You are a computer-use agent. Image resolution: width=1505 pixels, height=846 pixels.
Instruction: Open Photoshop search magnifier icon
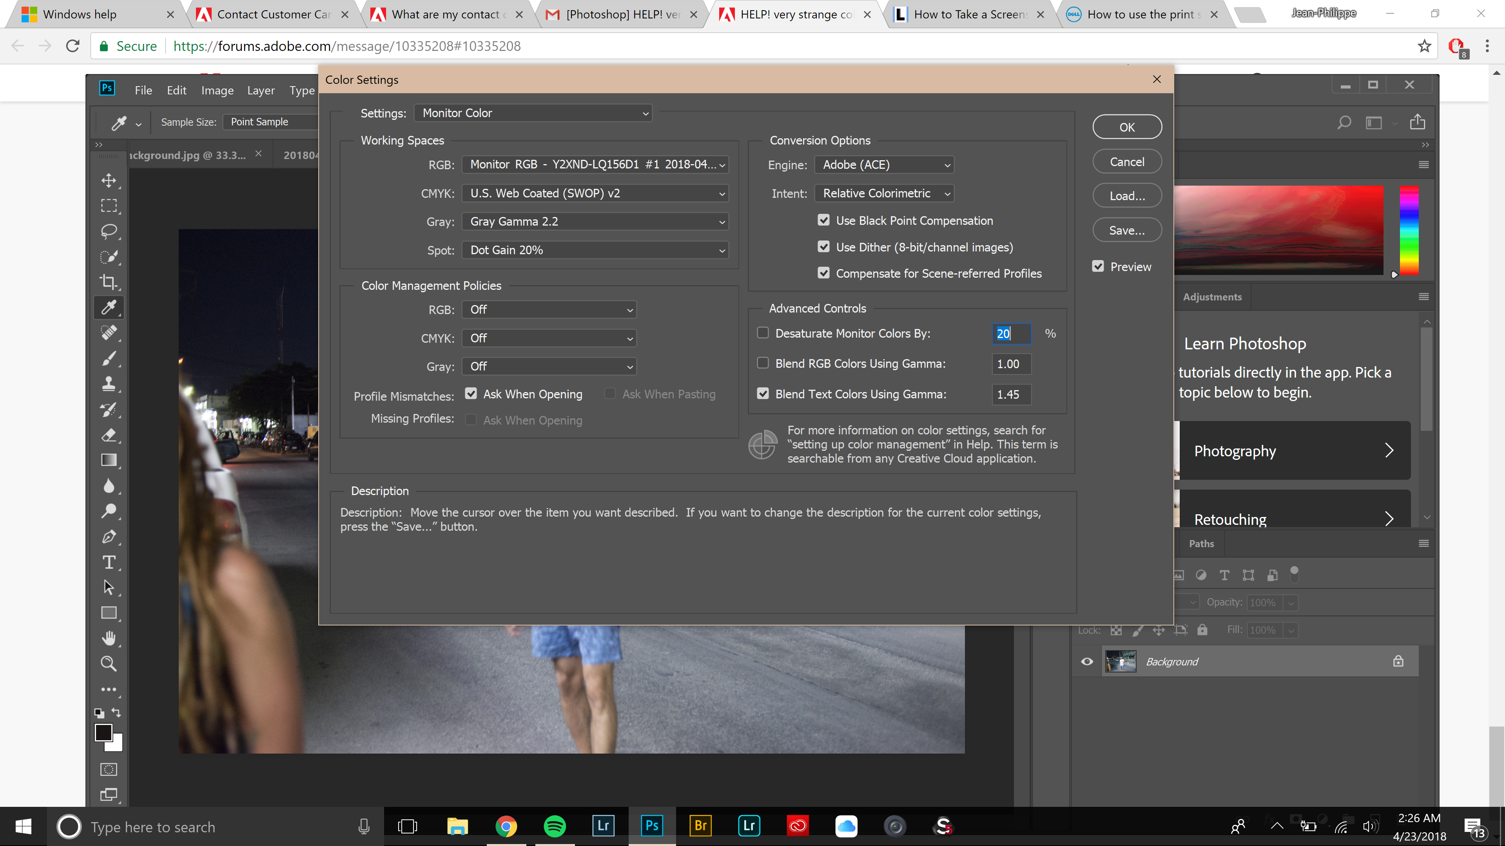tap(1344, 123)
